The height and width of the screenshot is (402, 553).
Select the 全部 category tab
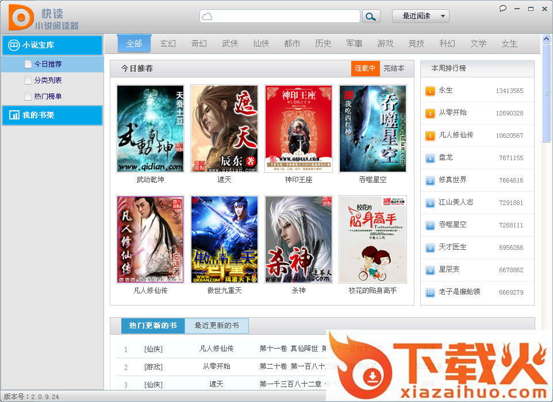click(134, 44)
